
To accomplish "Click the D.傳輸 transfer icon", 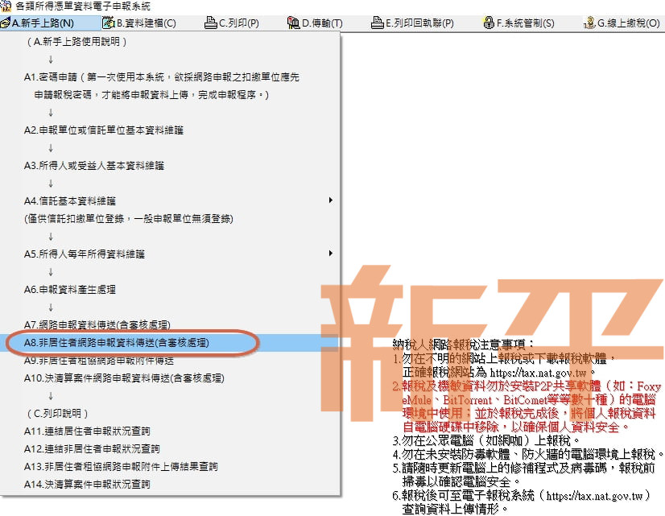I will 294,23.
